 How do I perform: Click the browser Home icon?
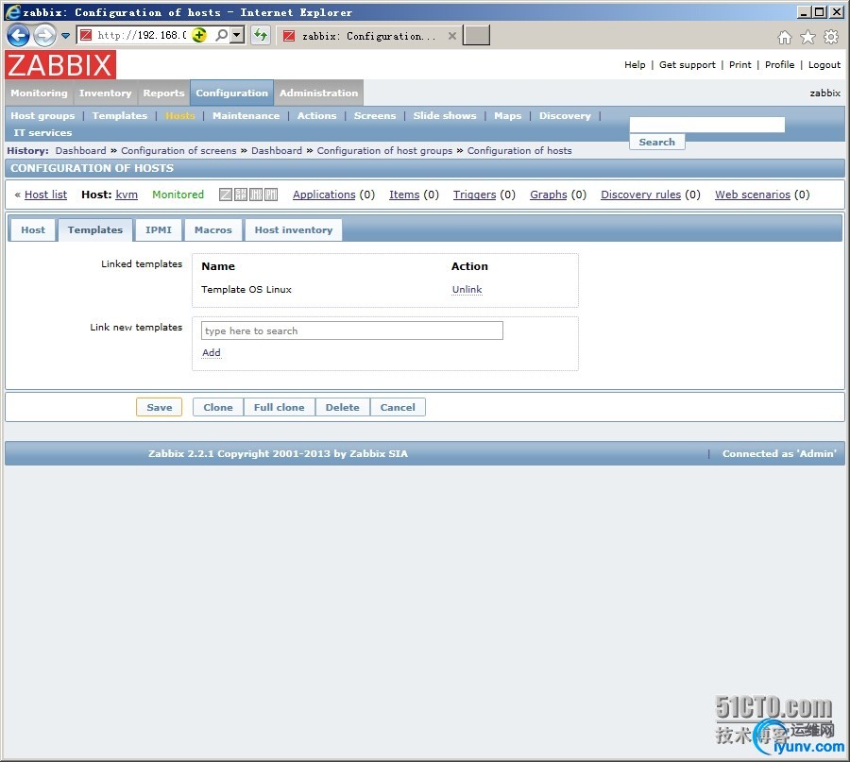pos(785,37)
